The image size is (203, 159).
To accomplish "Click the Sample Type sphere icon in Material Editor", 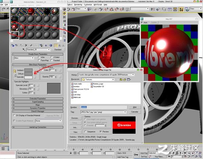I will pyautogui.click(x=64, y=9).
